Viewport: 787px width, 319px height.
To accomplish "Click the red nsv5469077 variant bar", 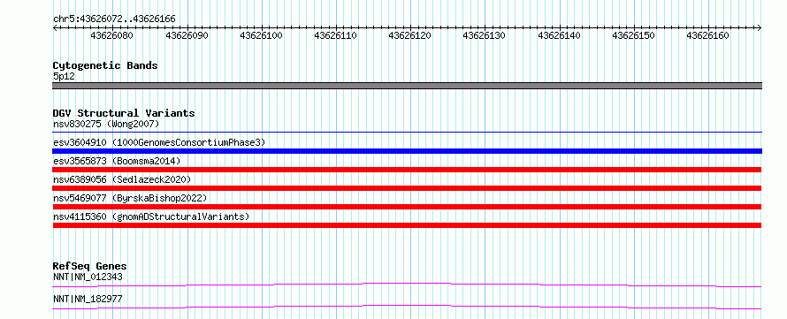I will pyautogui.click(x=407, y=207).
